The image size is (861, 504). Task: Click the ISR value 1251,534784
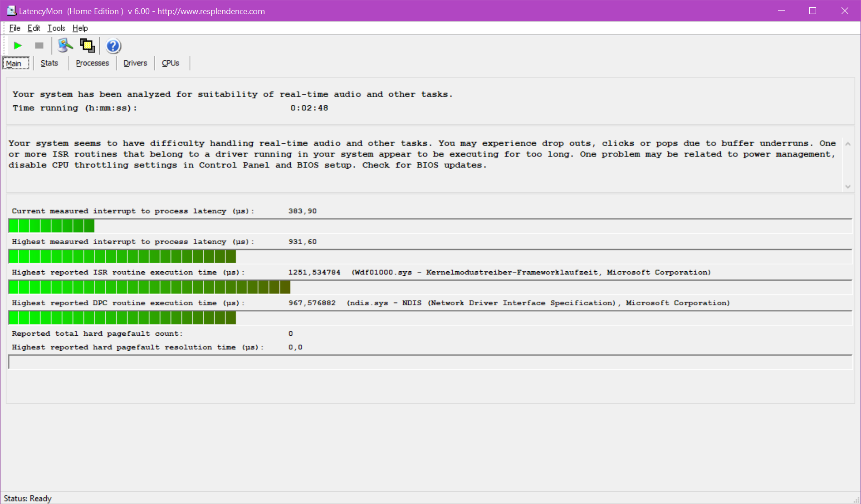click(314, 272)
